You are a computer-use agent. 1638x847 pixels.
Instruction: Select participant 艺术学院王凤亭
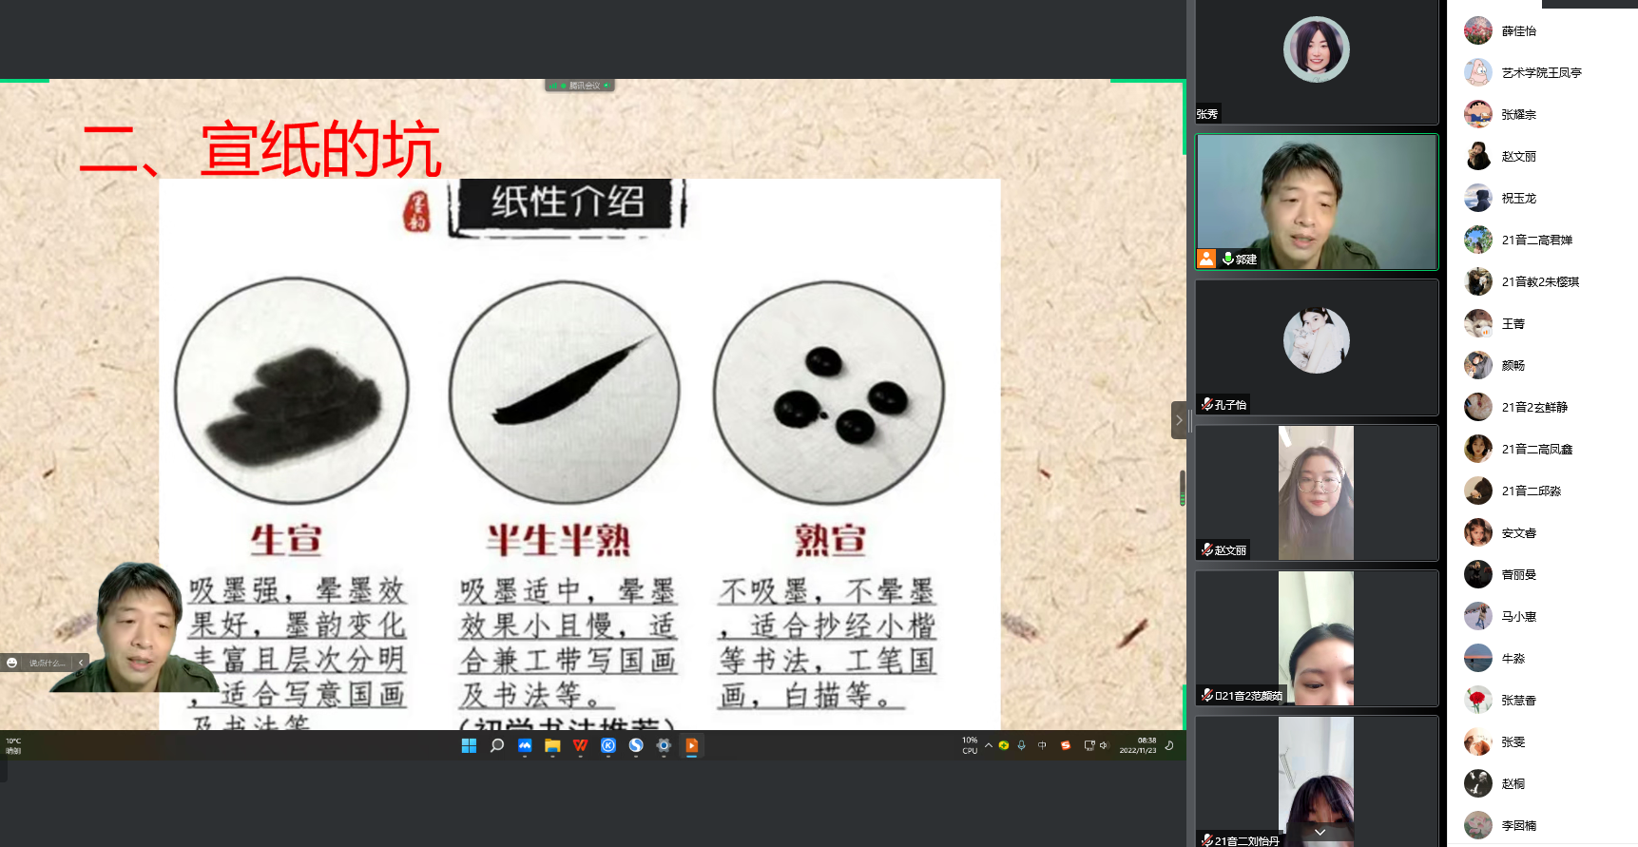pyautogui.click(x=1542, y=73)
